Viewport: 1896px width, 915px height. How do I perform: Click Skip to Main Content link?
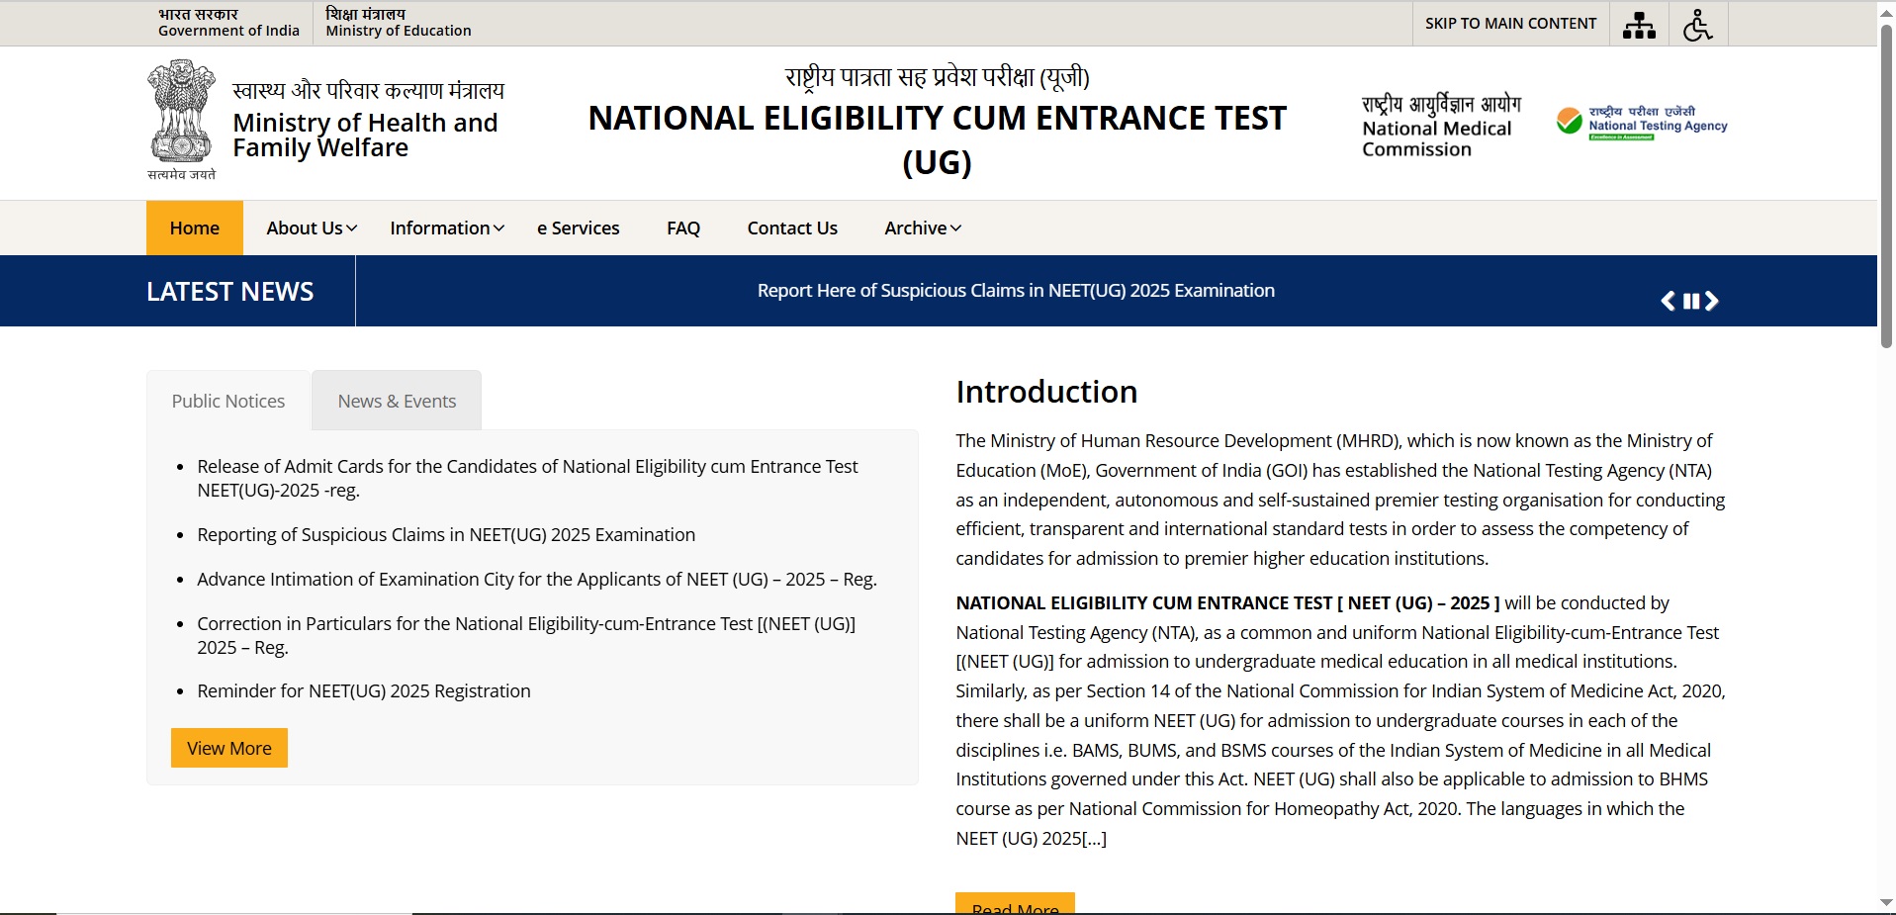1510,24
